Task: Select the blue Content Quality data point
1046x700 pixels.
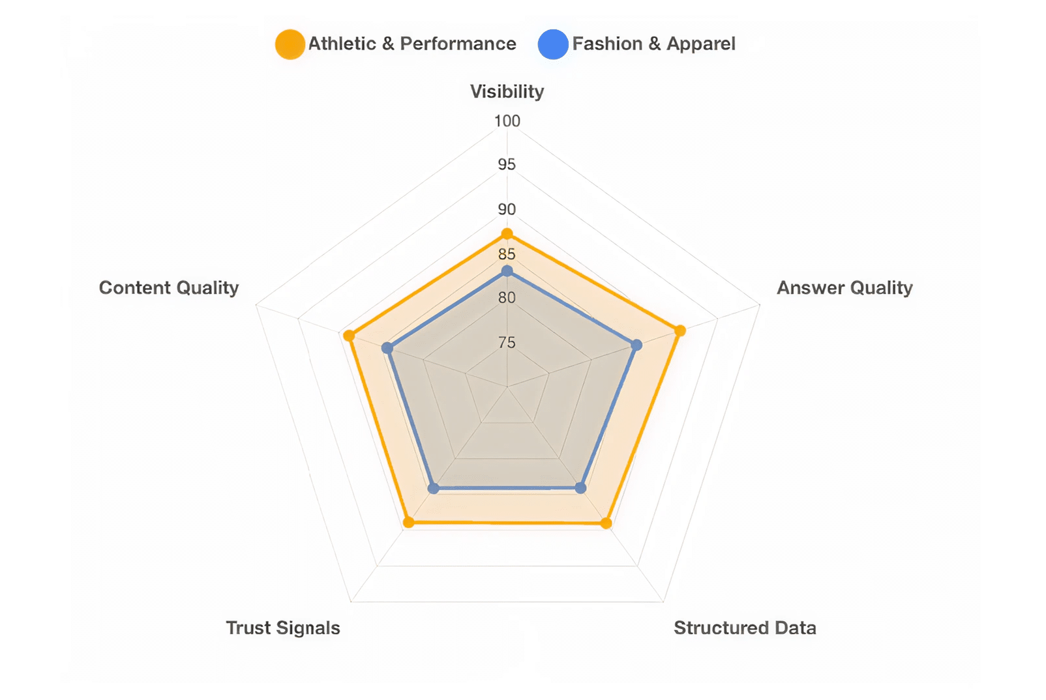Action: tap(387, 348)
